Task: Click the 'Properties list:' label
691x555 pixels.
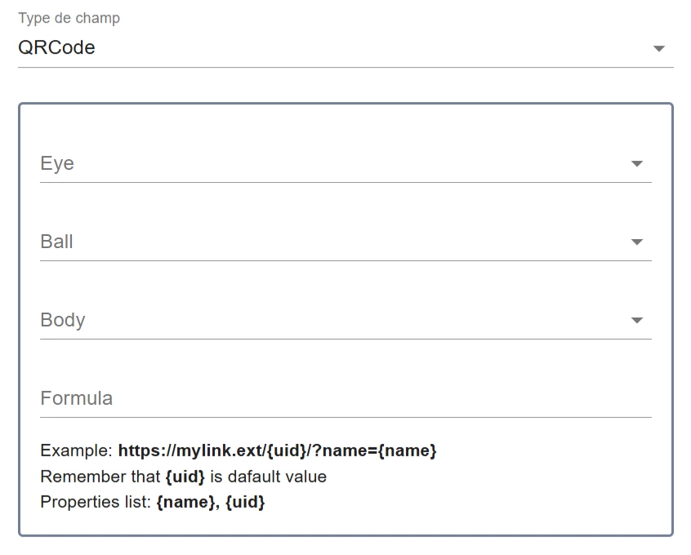Action: (x=96, y=502)
